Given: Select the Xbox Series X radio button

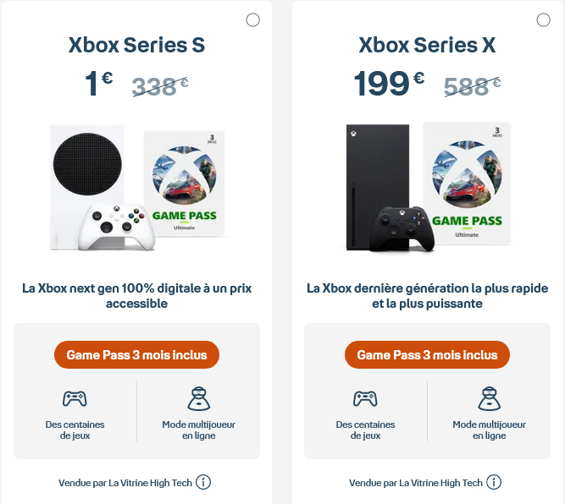Looking at the screenshot, I should point(543,20).
